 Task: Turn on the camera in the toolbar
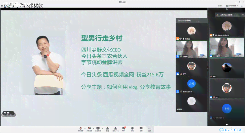89,129
